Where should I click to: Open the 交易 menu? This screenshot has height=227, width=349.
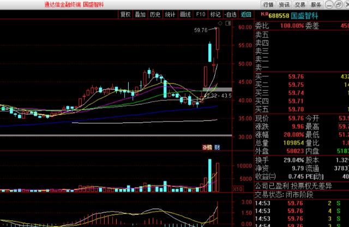pyautogui.click(x=300, y=4)
